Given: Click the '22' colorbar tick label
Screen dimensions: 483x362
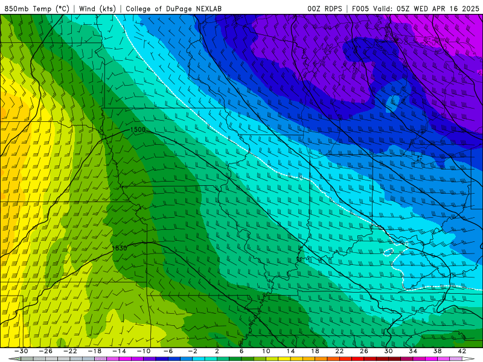Looking at the screenshot, I should tap(339, 351).
